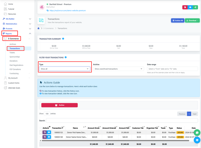201x148 pixels.
Task: Tick the checkbox for transaction 100003133
Action: (40, 132)
